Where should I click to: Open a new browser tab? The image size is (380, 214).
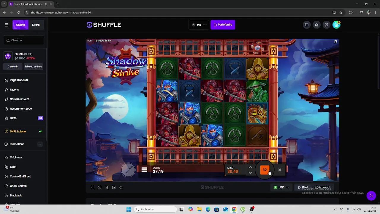(58, 4)
